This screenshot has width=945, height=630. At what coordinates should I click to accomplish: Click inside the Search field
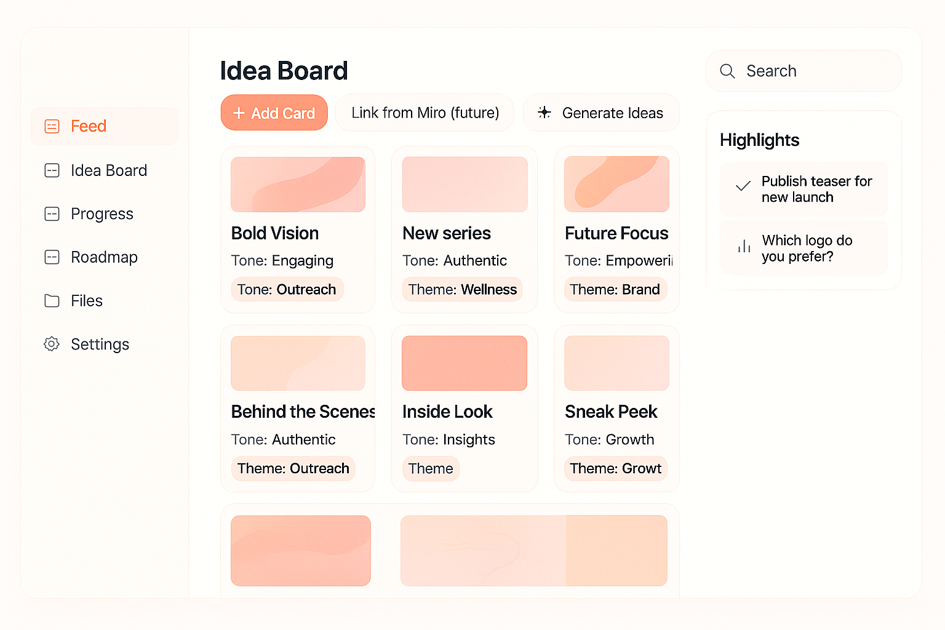coord(803,71)
